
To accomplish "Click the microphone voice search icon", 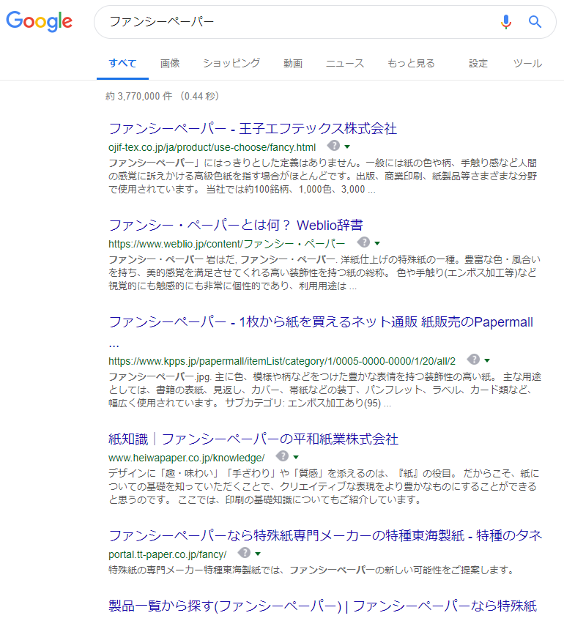I will coord(505,22).
